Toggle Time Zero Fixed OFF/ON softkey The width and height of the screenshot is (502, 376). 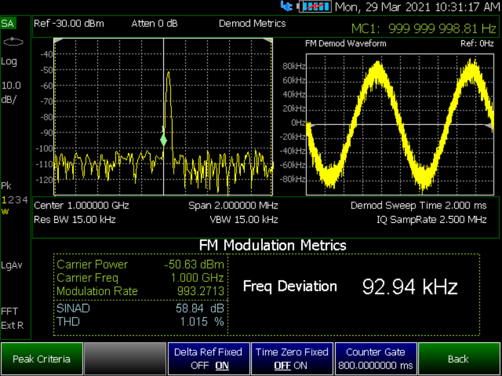292,358
